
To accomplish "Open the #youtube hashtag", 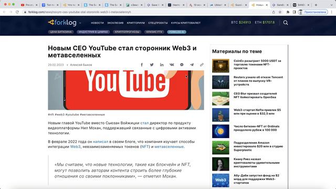I will [72, 114].
